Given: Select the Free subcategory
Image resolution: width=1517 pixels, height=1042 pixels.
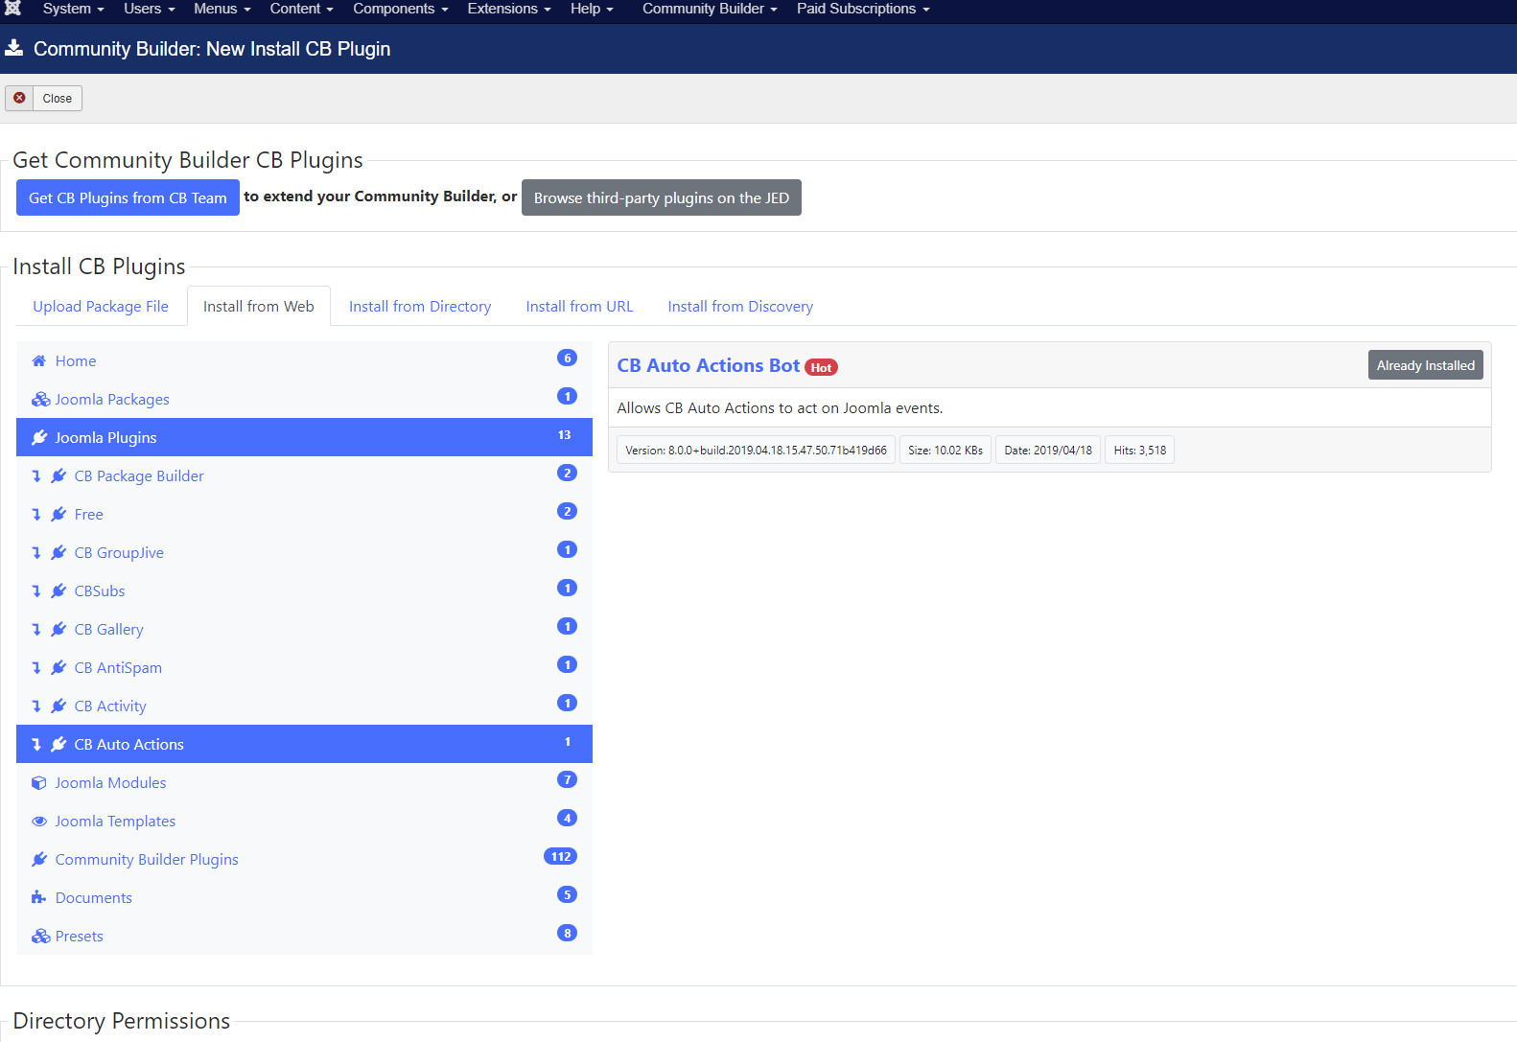Looking at the screenshot, I should (304, 514).
